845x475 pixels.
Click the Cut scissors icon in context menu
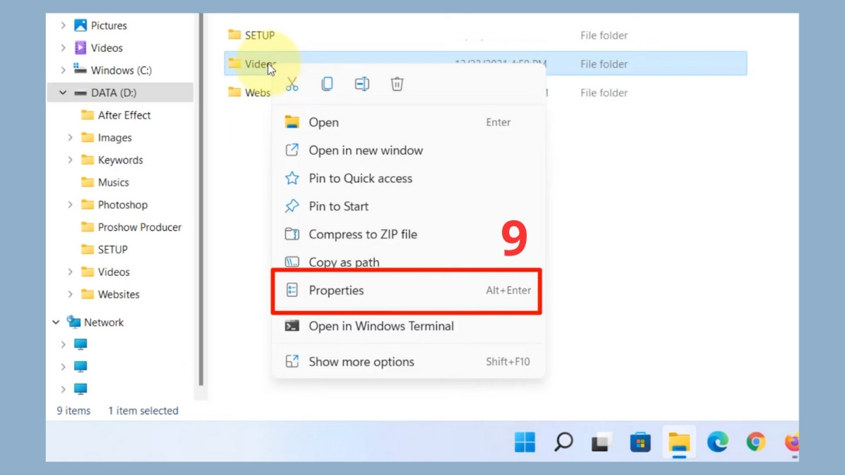click(x=292, y=84)
